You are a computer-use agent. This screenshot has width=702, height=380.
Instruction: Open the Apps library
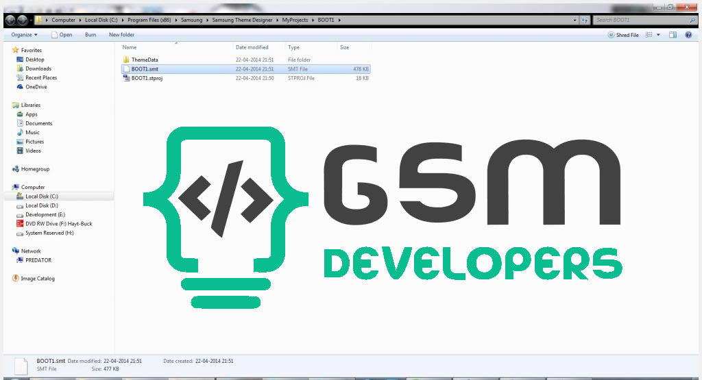pyautogui.click(x=32, y=114)
